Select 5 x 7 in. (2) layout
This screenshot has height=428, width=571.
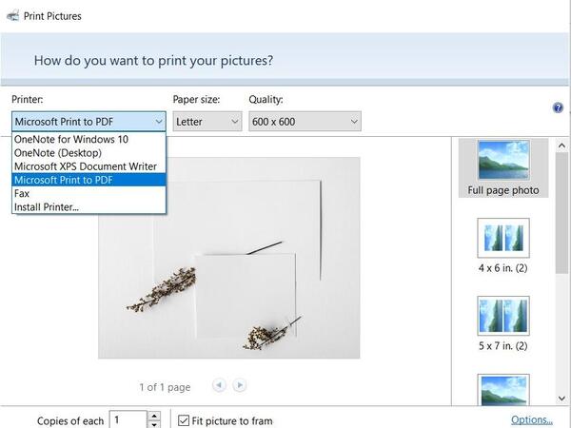(503, 324)
